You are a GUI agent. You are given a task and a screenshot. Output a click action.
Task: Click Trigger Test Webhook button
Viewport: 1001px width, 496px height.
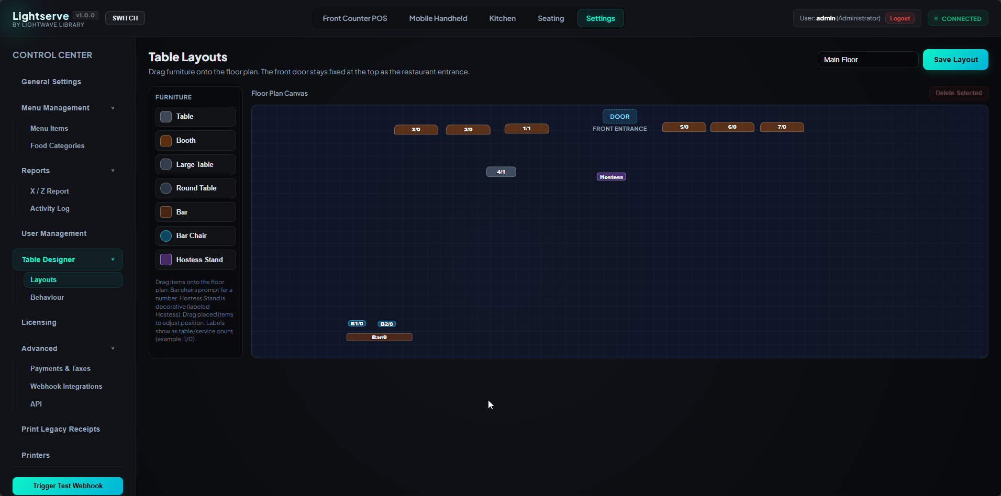68,486
